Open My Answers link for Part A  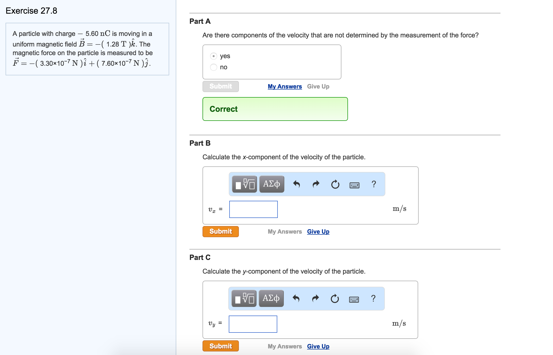[285, 86]
